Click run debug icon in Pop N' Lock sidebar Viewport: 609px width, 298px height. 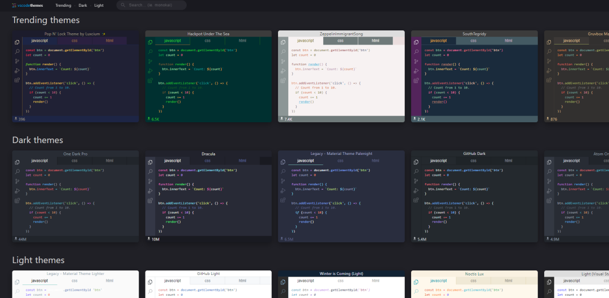pyautogui.click(x=17, y=70)
